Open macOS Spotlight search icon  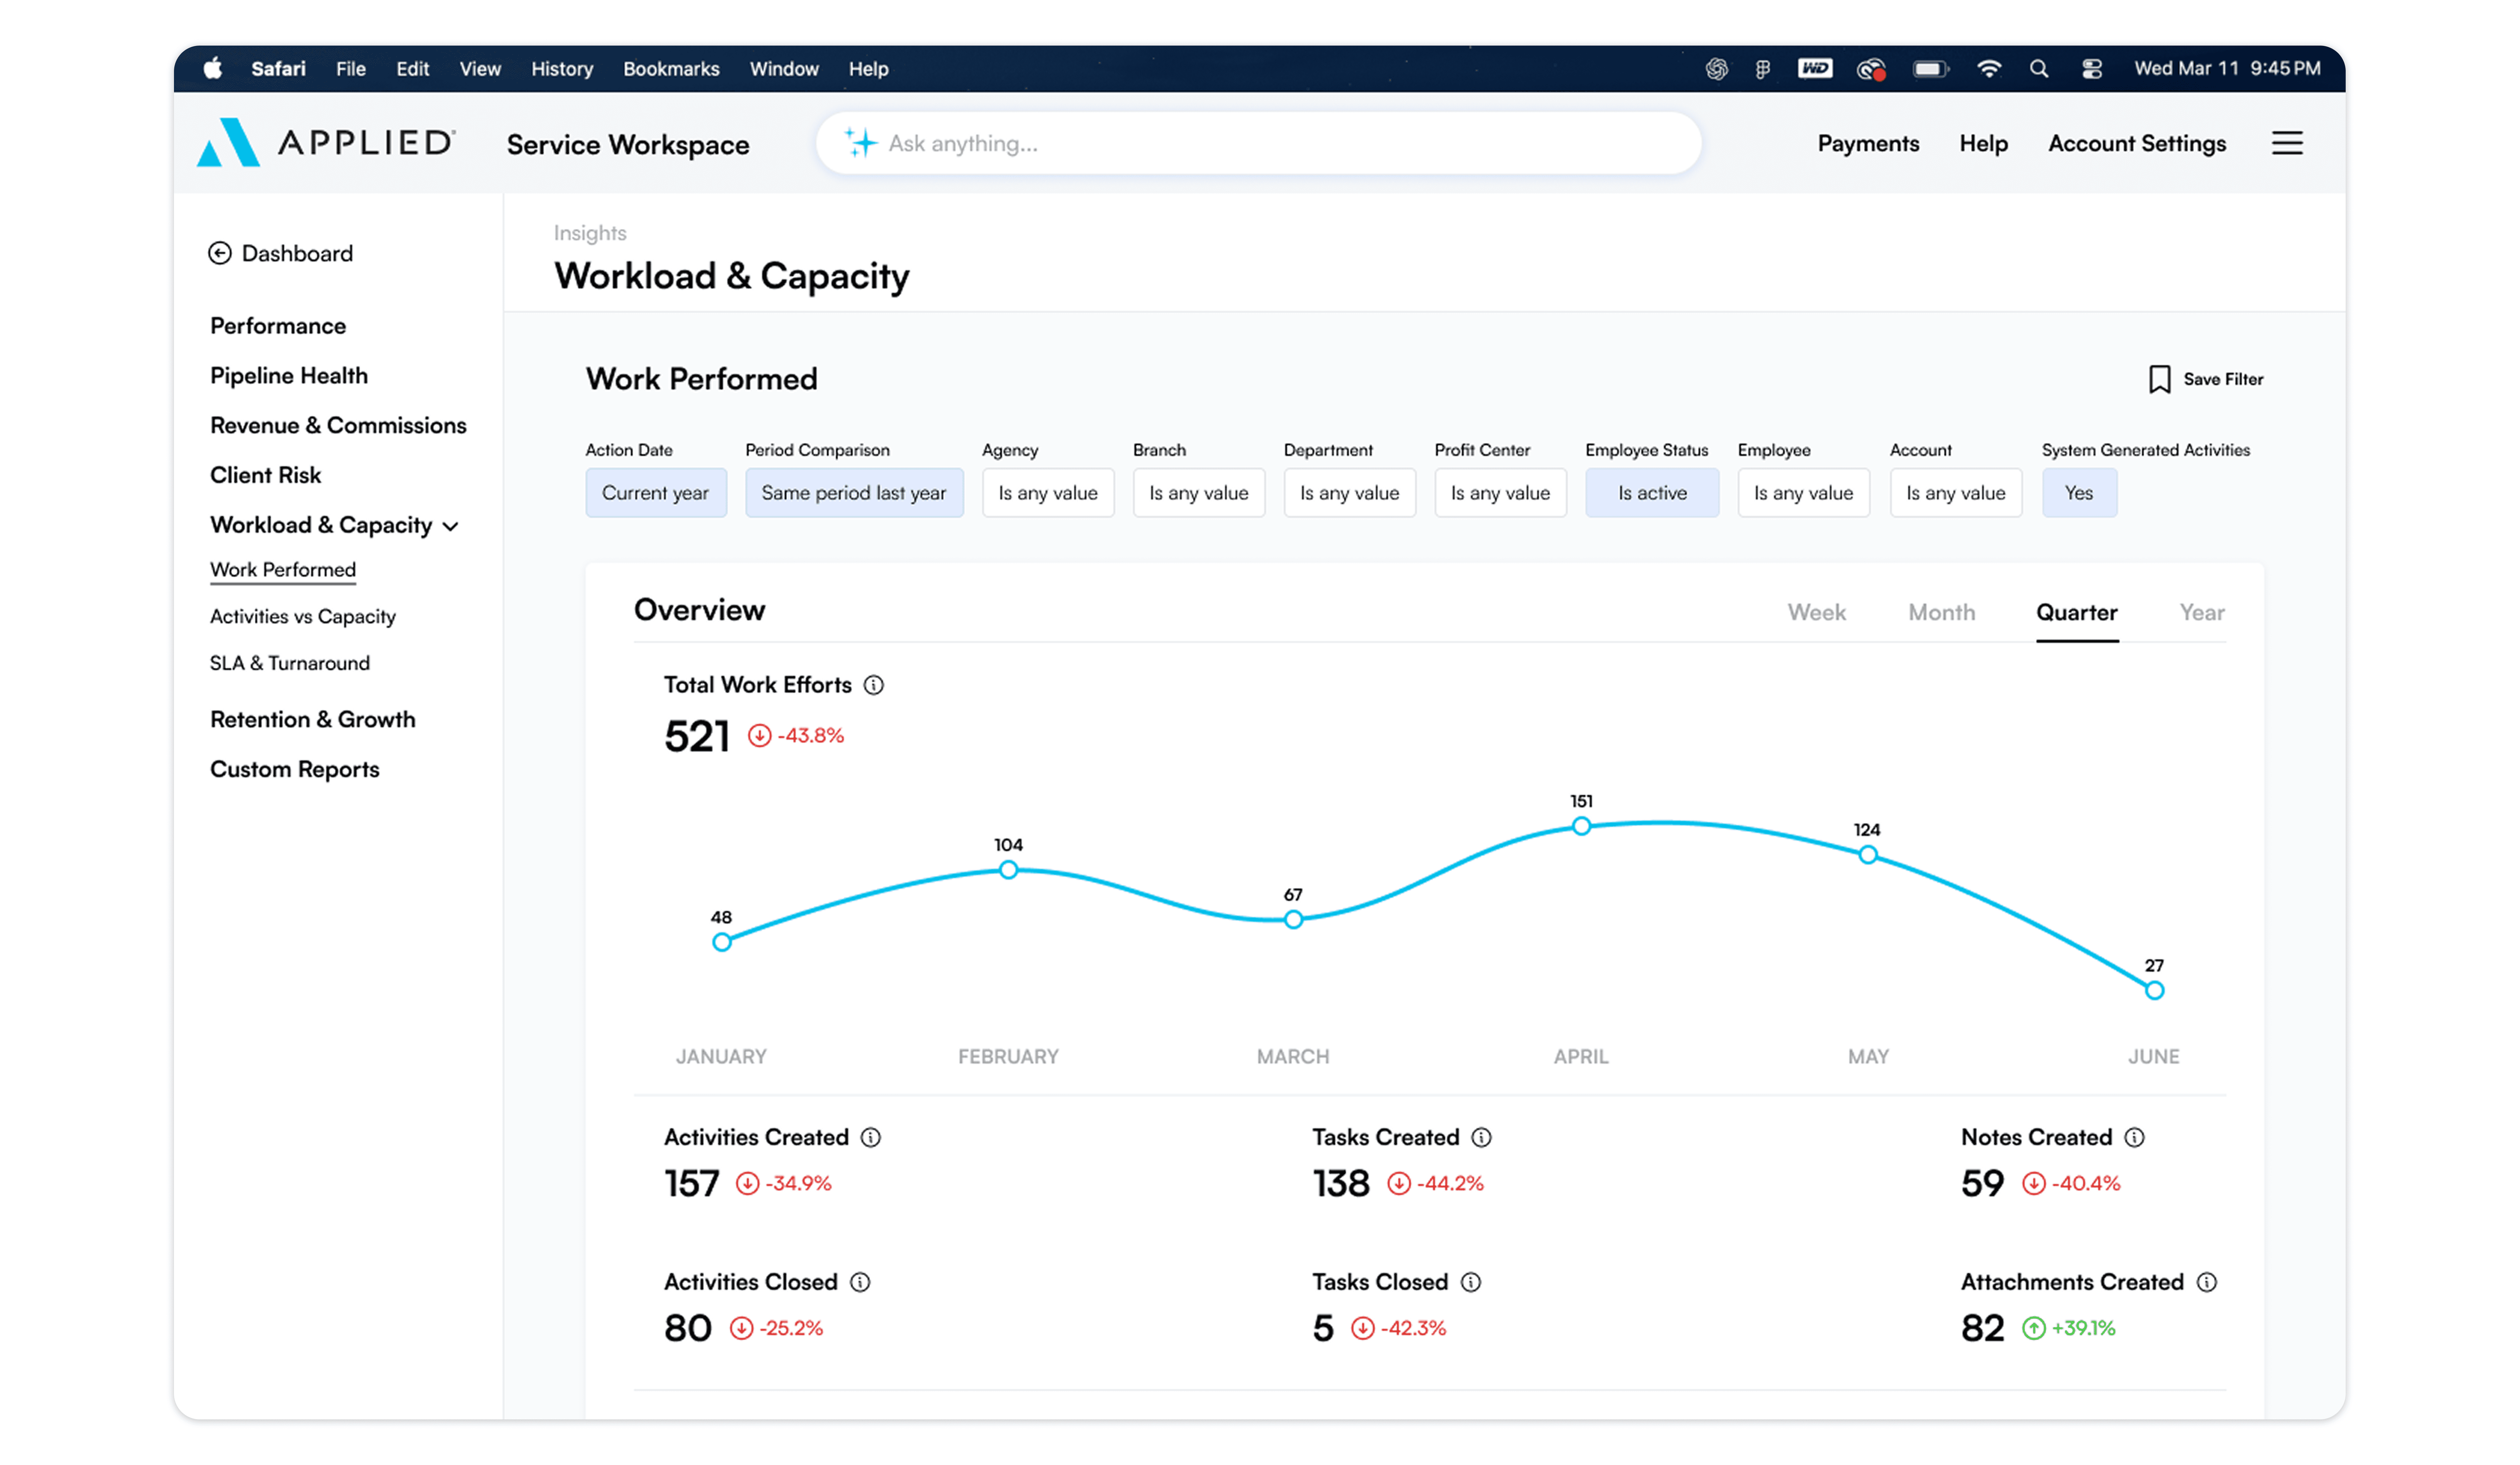click(x=2038, y=69)
